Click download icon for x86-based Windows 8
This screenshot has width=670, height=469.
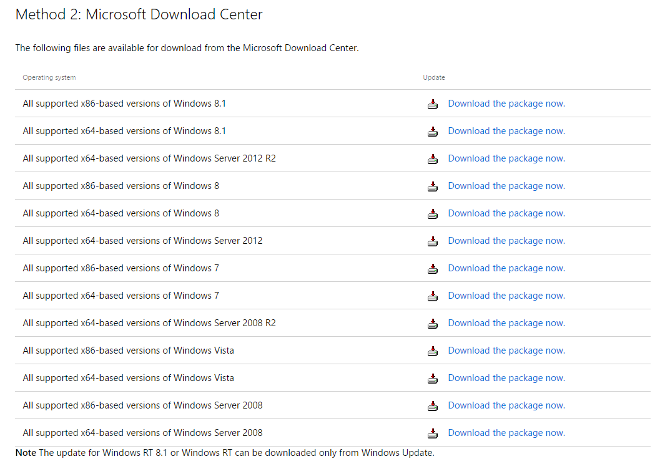(433, 186)
